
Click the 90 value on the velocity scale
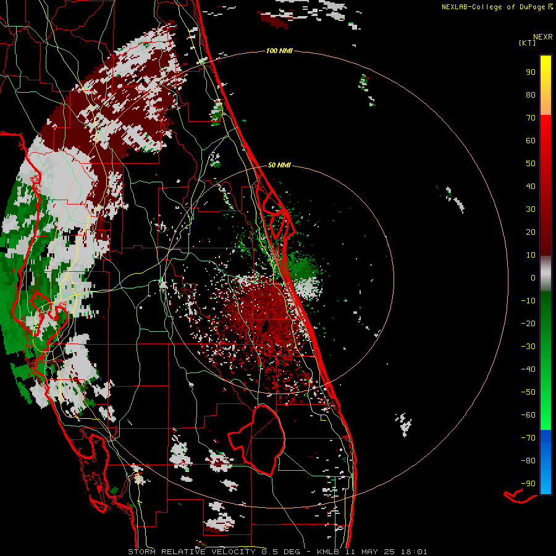[531, 72]
